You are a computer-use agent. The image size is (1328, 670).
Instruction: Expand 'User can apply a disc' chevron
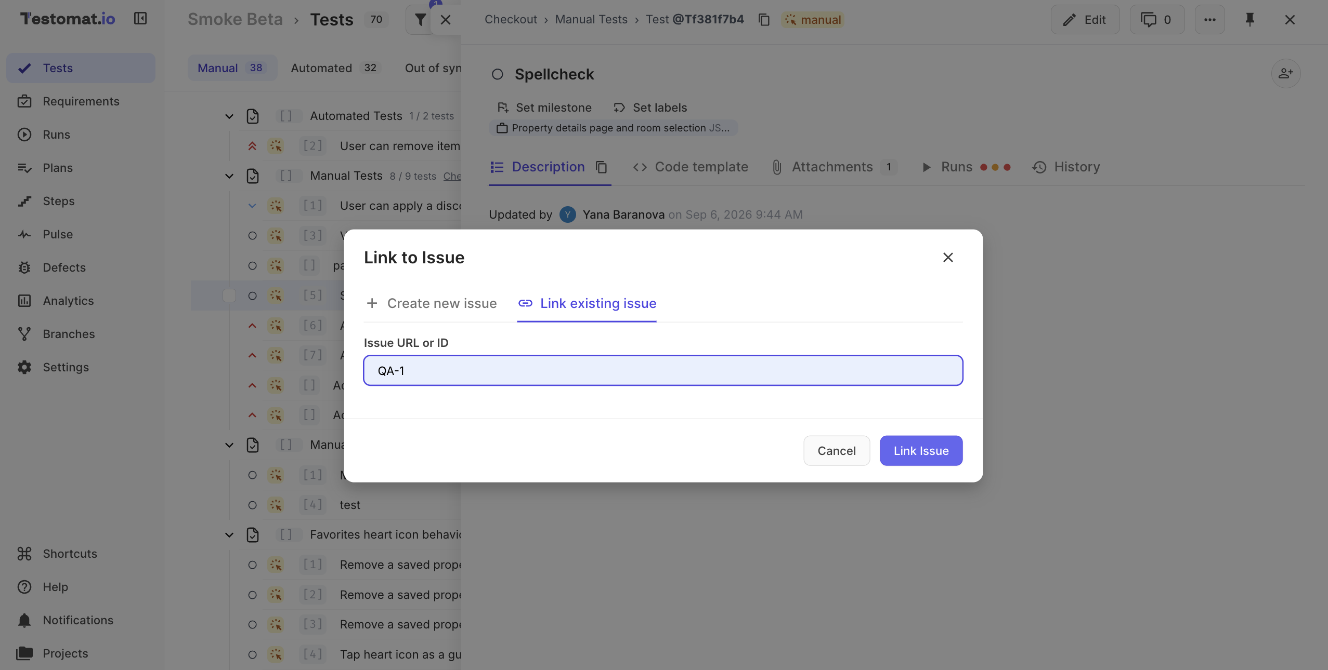click(252, 206)
